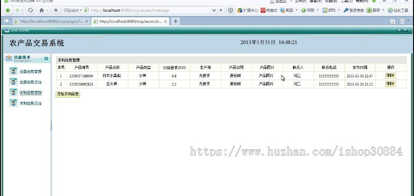
Task: Go back with the browser back arrow
Action: coord(8,11)
